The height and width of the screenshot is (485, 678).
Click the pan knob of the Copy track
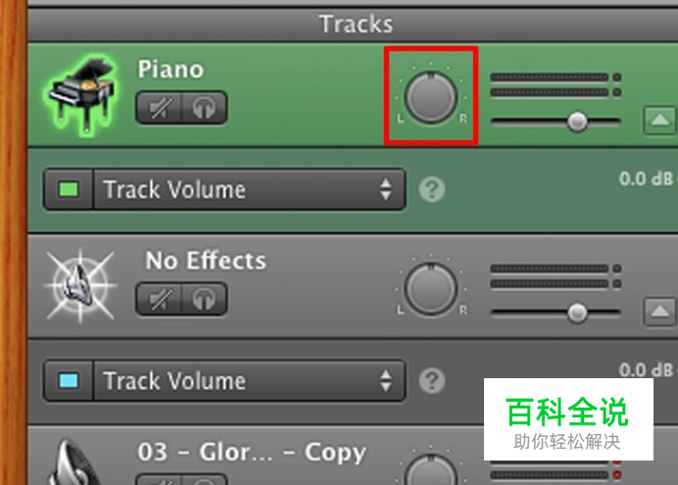pos(431,472)
